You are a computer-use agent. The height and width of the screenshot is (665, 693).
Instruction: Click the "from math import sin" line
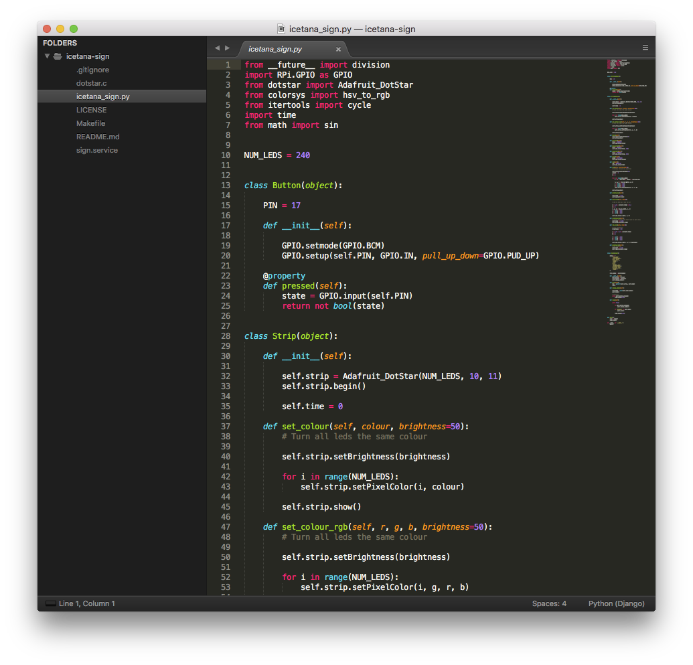[291, 125]
